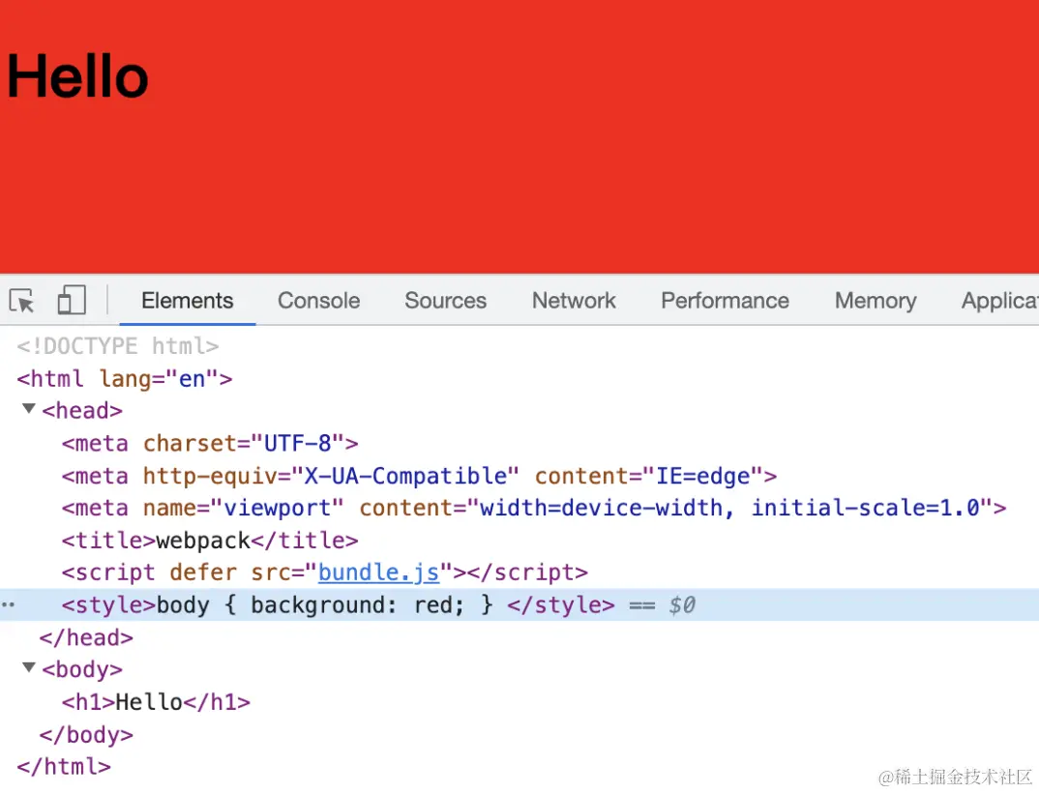Open the bundle.js script link
1039x793 pixels.
click(x=378, y=573)
